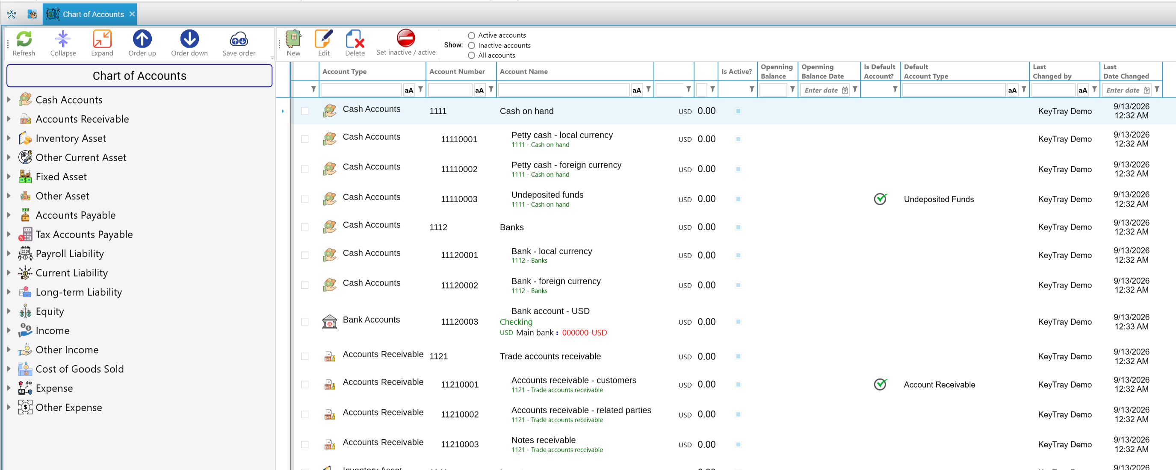Select the Inactive accounts radio button

[x=471, y=46]
